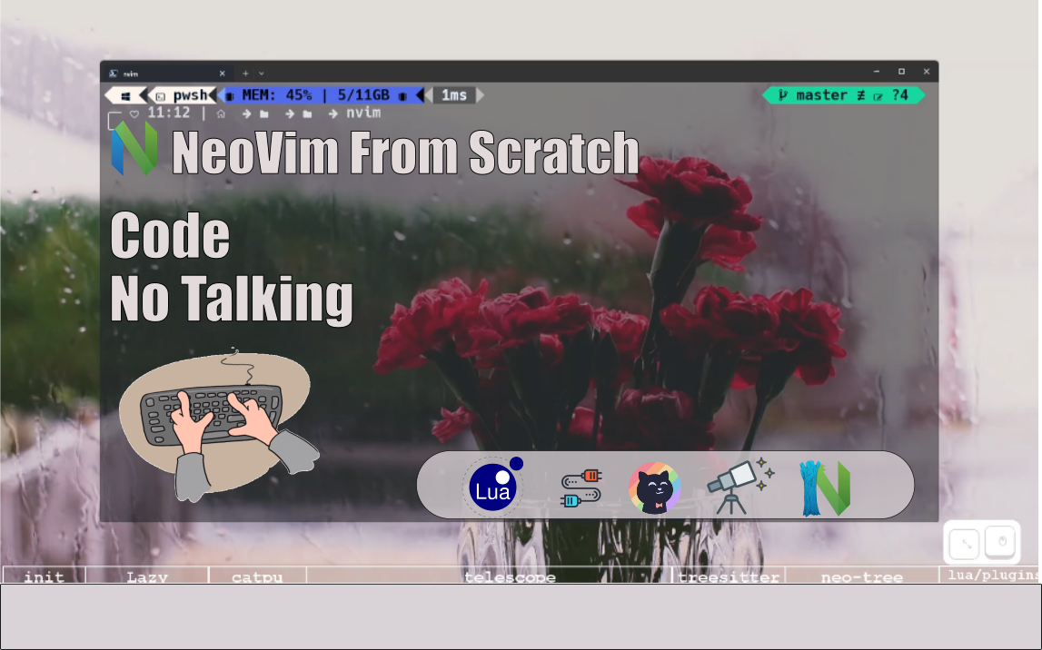Click the mouse key overlay
The height and width of the screenshot is (650, 1042).
pyautogui.click(x=1001, y=542)
